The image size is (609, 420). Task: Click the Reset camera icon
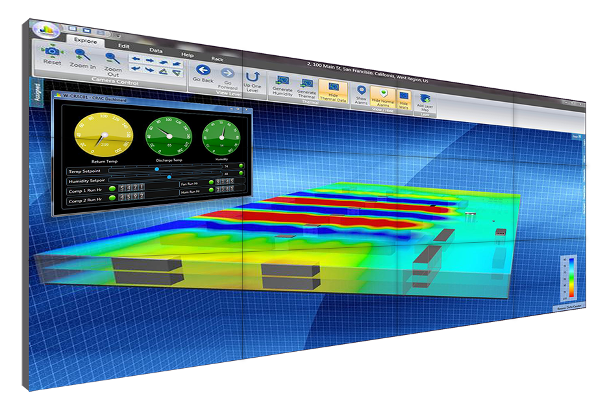click(x=52, y=51)
